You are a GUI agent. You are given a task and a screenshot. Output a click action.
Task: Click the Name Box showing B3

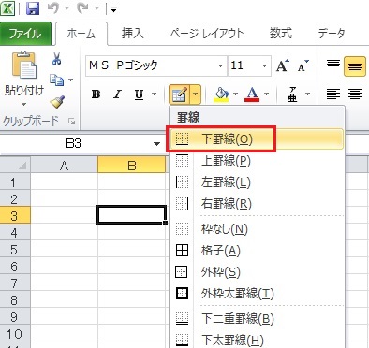pyautogui.click(x=75, y=144)
